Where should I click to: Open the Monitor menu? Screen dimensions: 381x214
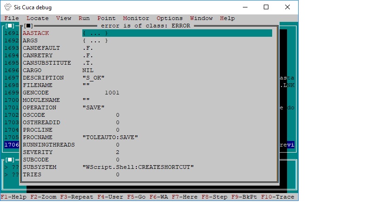point(136,18)
